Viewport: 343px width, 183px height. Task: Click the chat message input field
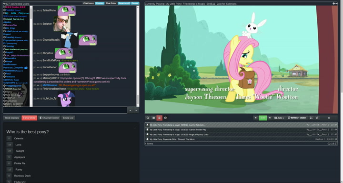point(65,110)
